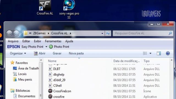Select the d3dx9_29 file name
The width and height of the screenshot is (176, 99).
[59, 80]
